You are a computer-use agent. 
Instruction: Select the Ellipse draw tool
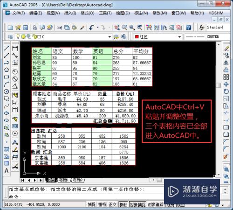coord(7,113)
